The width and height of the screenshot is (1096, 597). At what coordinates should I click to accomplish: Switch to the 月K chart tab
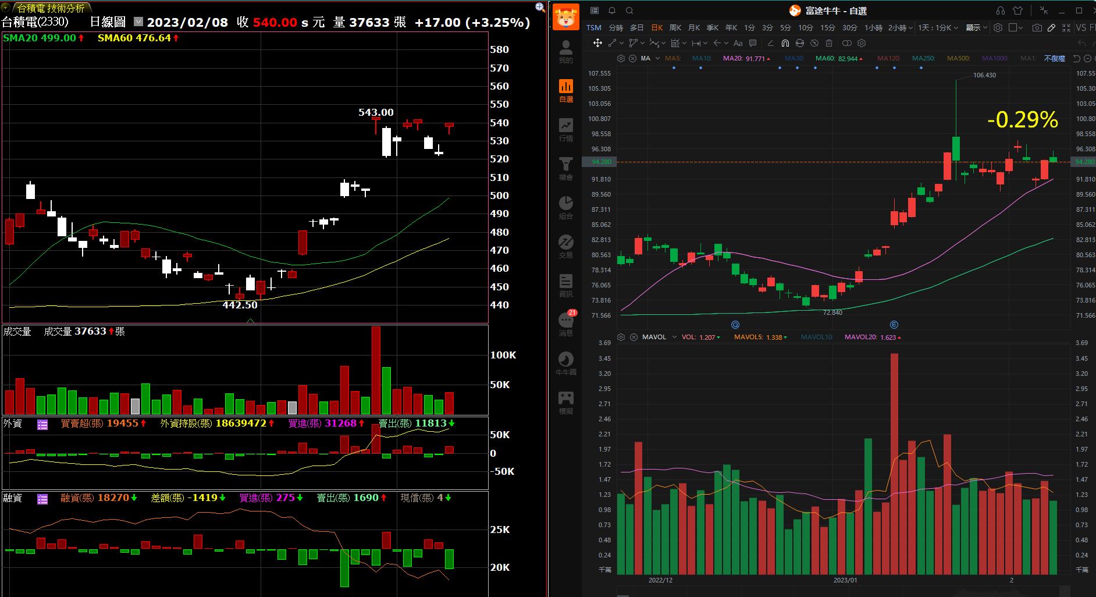(x=694, y=27)
